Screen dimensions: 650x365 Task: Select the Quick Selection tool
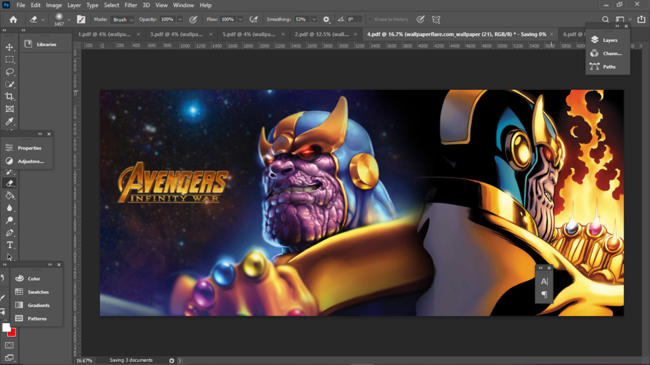pos(10,85)
